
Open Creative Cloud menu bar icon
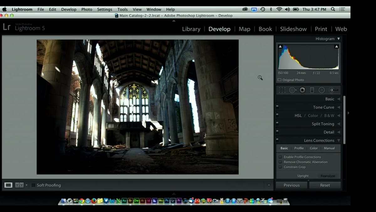[x=245, y=9]
